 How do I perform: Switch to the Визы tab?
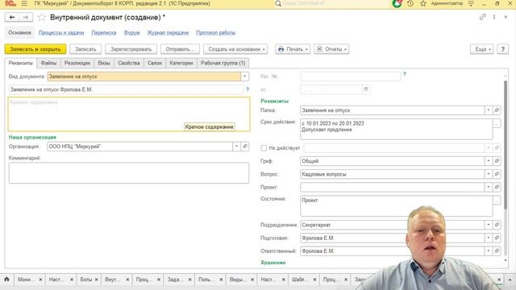(x=104, y=63)
